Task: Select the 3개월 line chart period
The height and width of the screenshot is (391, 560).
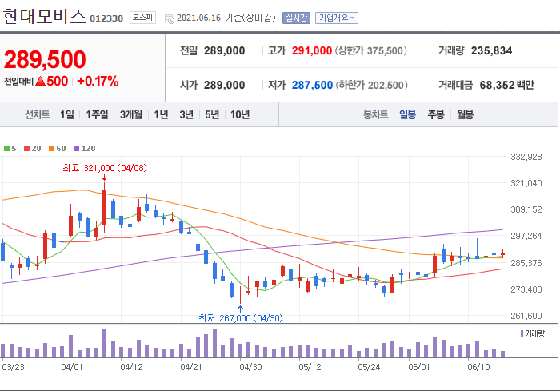Action: pyautogui.click(x=130, y=114)
